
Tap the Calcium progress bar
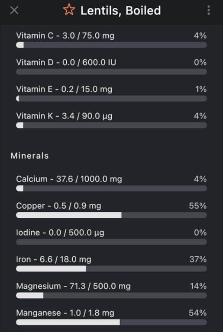coord(111,188)
